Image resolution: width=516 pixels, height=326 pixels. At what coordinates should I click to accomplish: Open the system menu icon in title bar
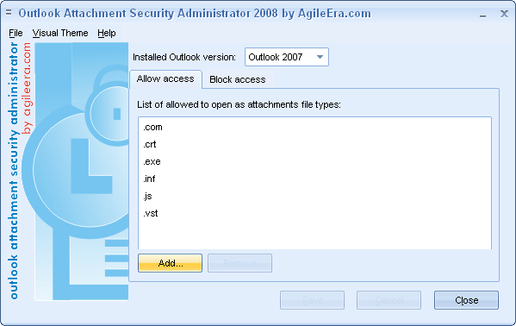pyautogui.click(x=9, y=13)
